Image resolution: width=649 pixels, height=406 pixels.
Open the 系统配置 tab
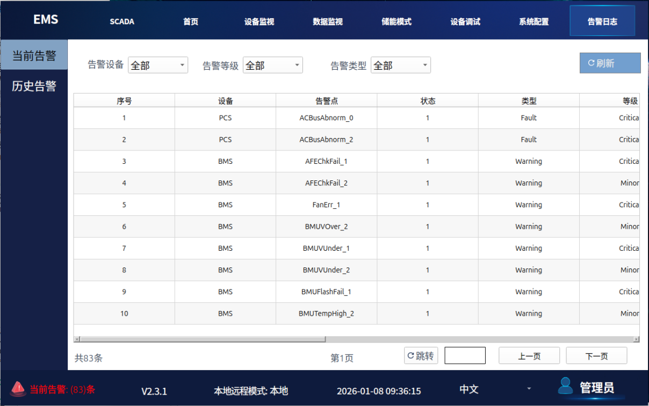(534, 21)
